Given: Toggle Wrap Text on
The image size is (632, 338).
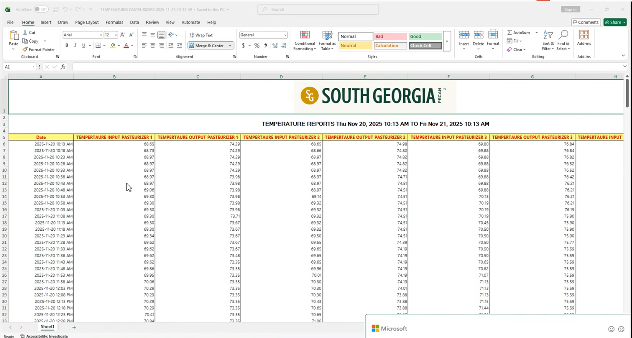Looking at the screenshot, I should click(201, 35).
